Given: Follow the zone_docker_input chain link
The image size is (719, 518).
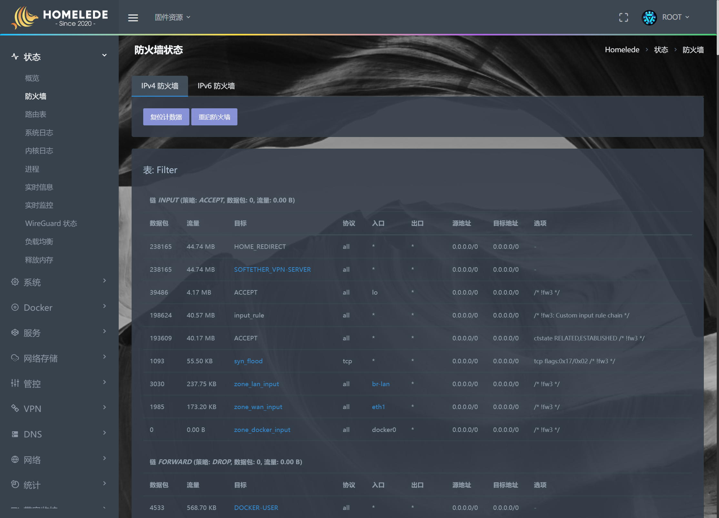Looking at the screenshot, I should (x=262, y=430).
